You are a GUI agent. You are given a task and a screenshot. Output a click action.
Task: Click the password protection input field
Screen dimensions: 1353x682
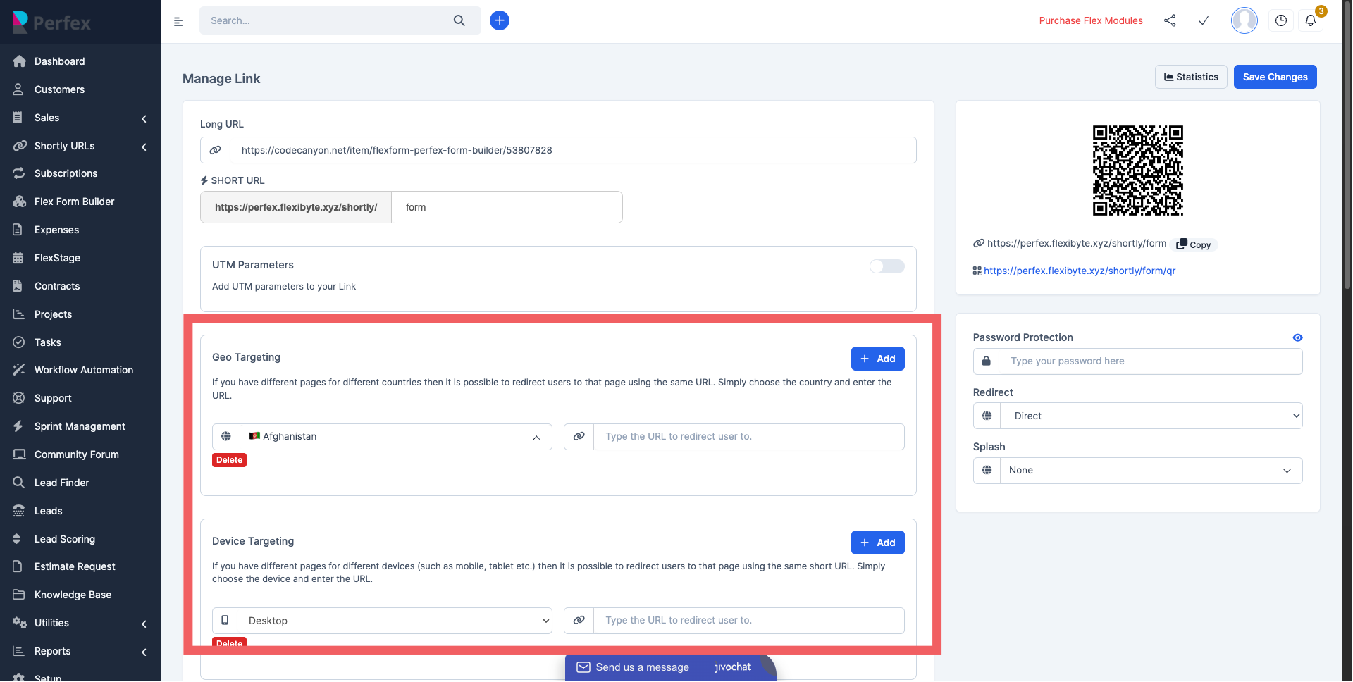(x=1151, y=361)
